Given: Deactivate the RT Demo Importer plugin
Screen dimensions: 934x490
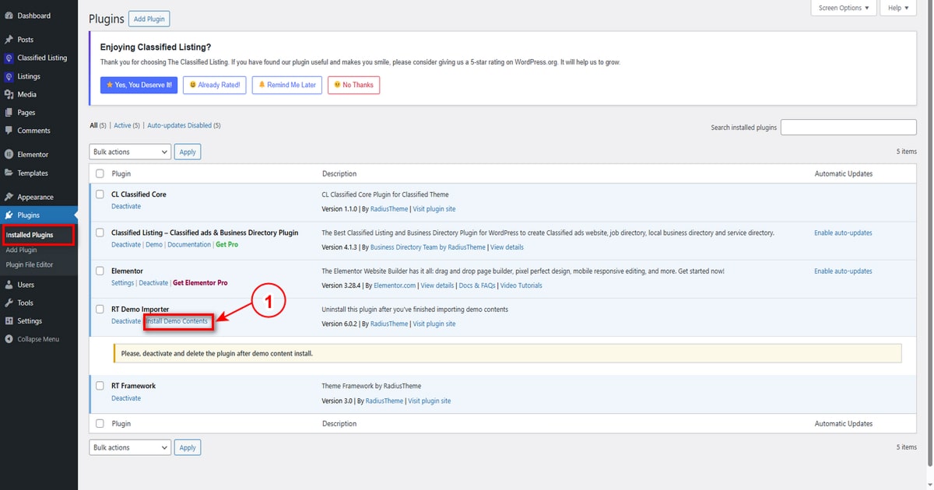Looking at the screenshot, I should pyautogui.click(x=126, y=321).
